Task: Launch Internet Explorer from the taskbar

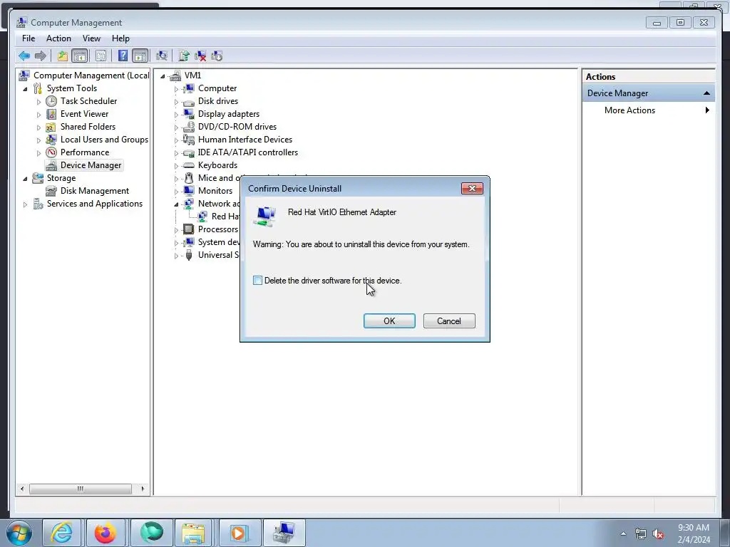Action: (61, 533)
